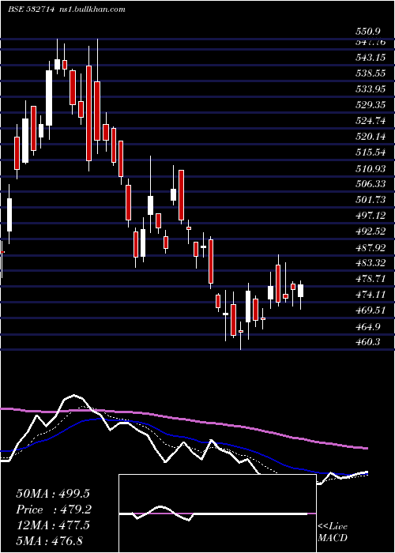
Task: Click the 460.3 price axis label
Action: click(368, 342)
